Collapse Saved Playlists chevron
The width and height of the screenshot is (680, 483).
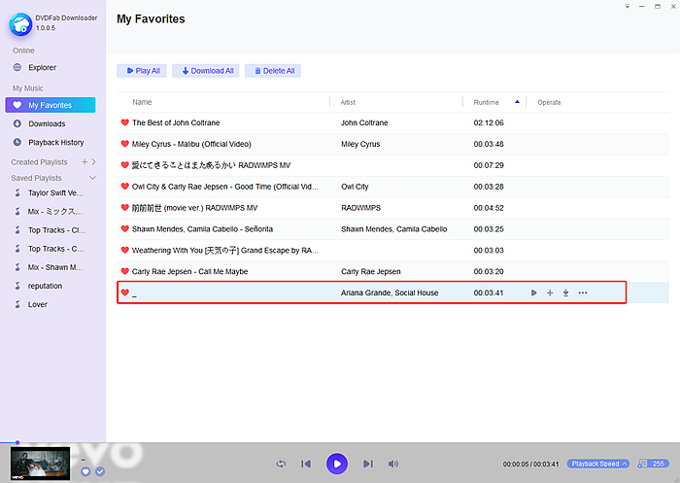click(92, 178)
